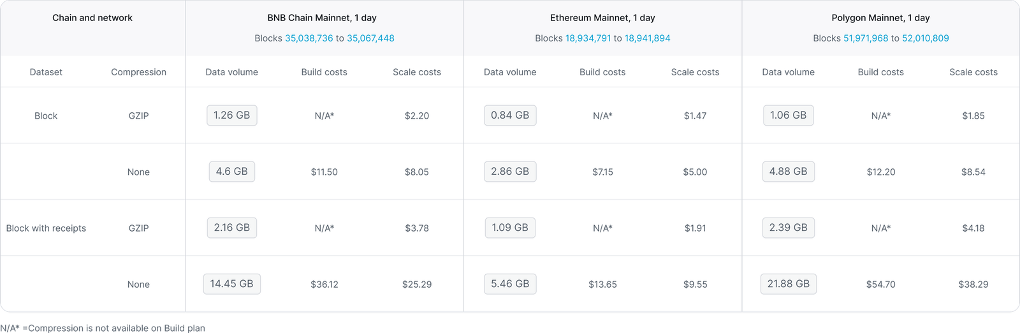
Task: Click the 5.46 GB data volume badge
Action: [510, 284]
